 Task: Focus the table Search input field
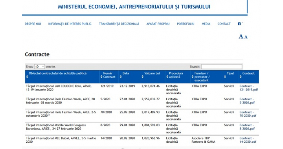(x=222, y=67)
